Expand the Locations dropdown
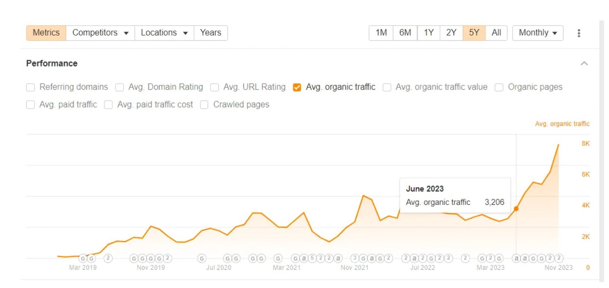Image resolution: width=609 pixels, height=288 pixels. [x=164, y=33]
